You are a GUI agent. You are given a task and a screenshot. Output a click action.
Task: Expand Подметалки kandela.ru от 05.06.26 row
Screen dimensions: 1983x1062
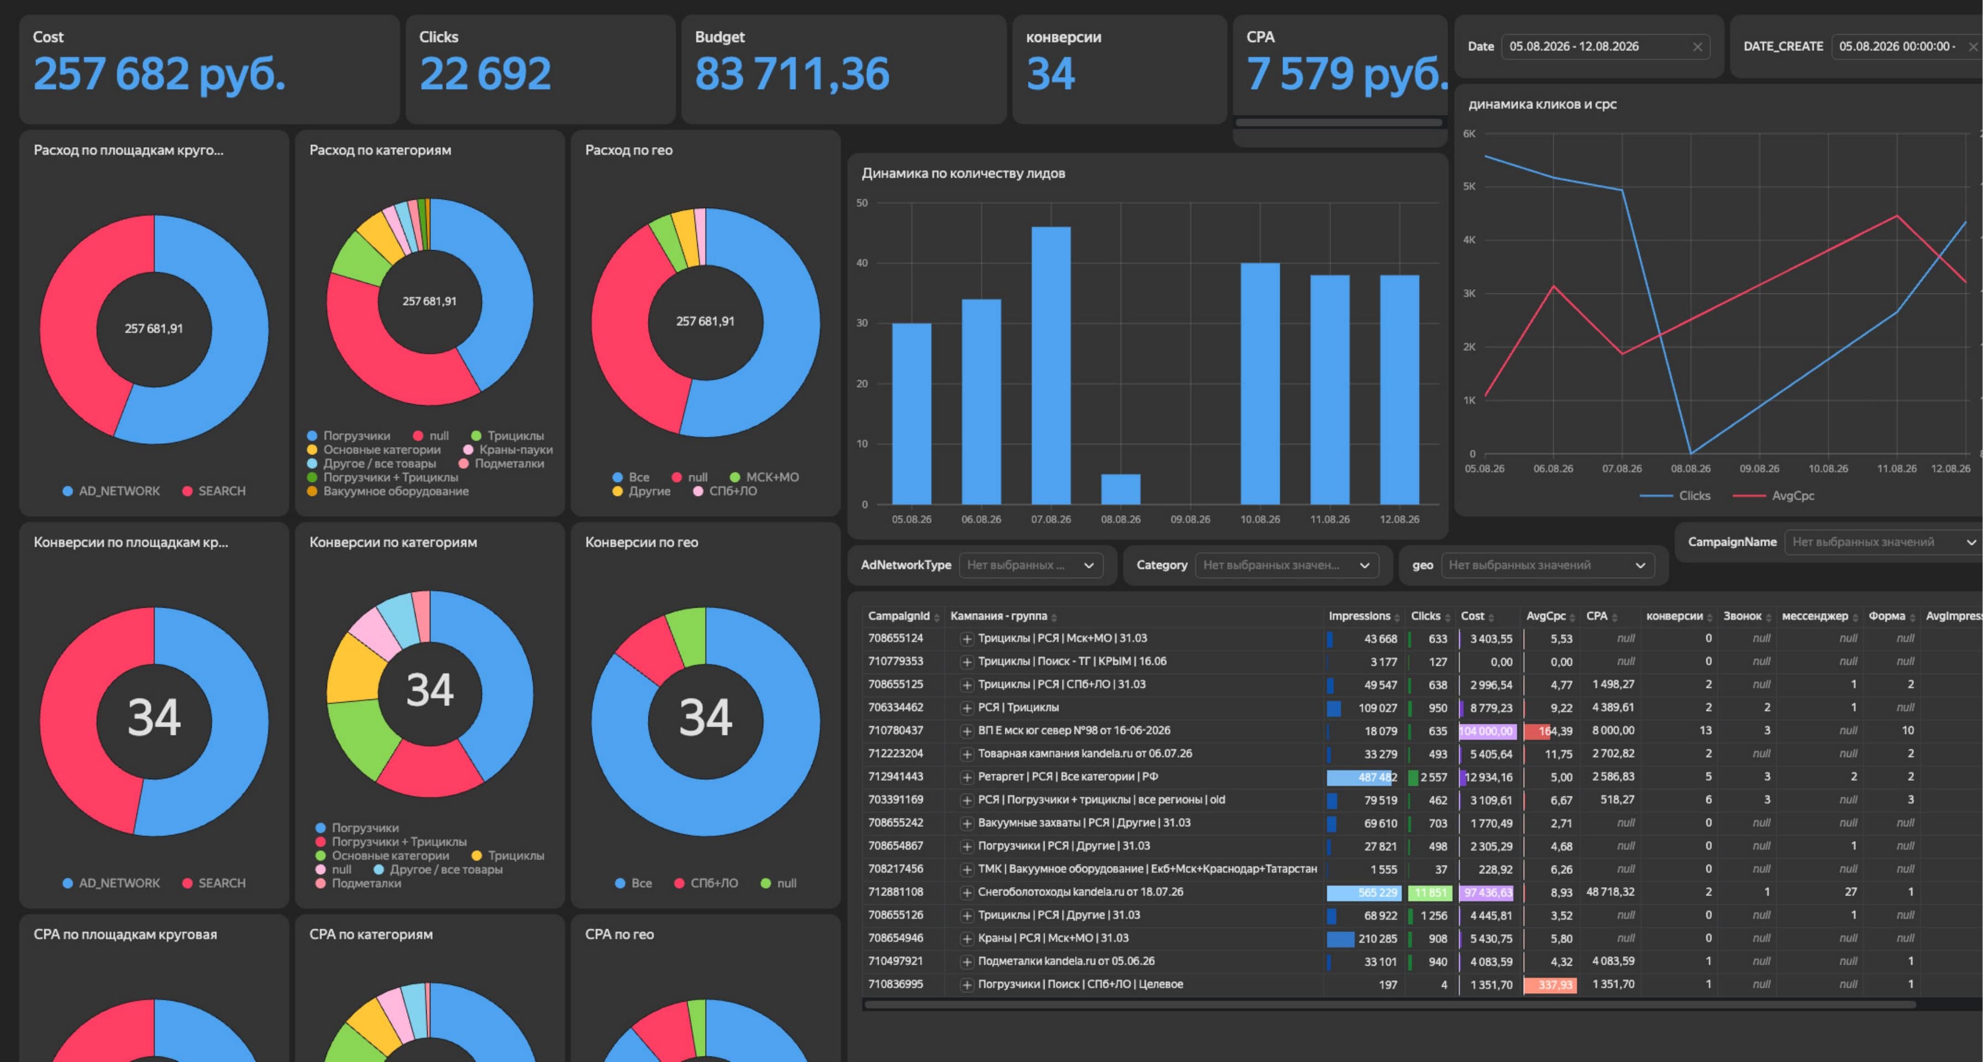[967, 962]
